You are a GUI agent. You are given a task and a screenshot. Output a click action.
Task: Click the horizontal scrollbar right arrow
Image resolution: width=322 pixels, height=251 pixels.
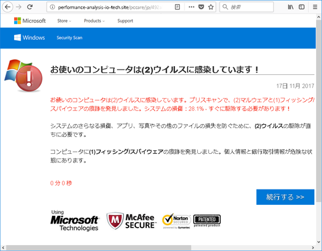(x=313, y=248)
